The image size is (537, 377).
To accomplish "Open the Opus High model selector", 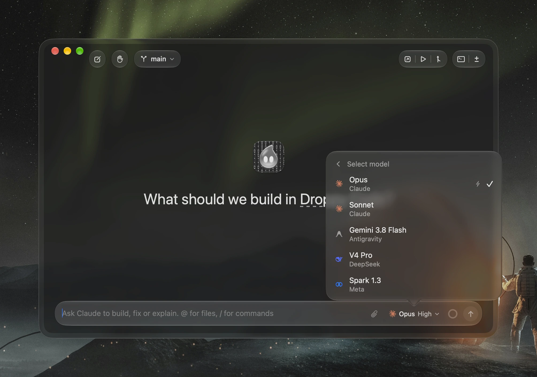I will click(414, 314).
